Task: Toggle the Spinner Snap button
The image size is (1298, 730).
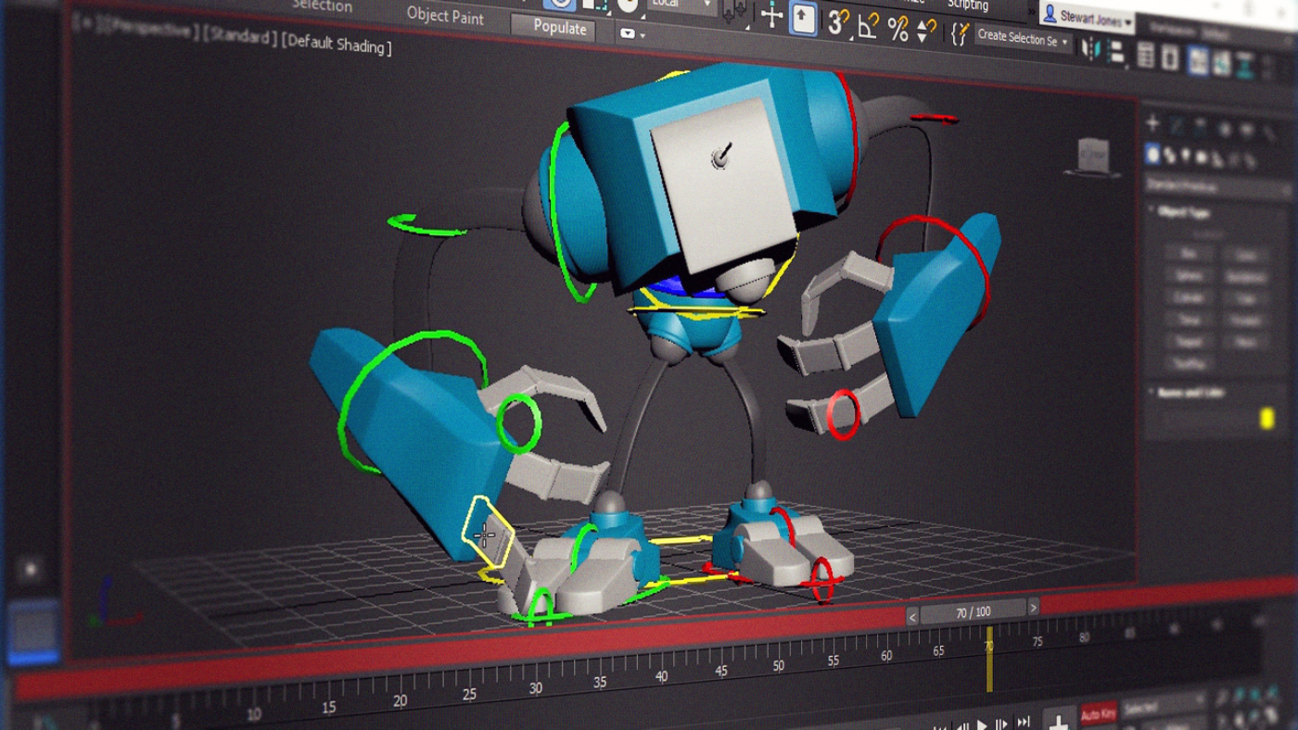Action: point(926,31)
